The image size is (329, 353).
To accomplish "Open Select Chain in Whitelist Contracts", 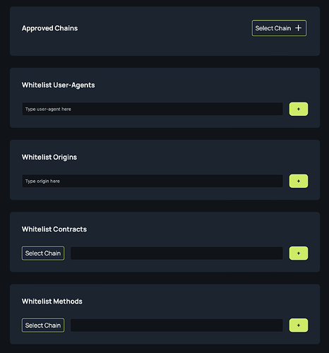I will tap(43, 253).
